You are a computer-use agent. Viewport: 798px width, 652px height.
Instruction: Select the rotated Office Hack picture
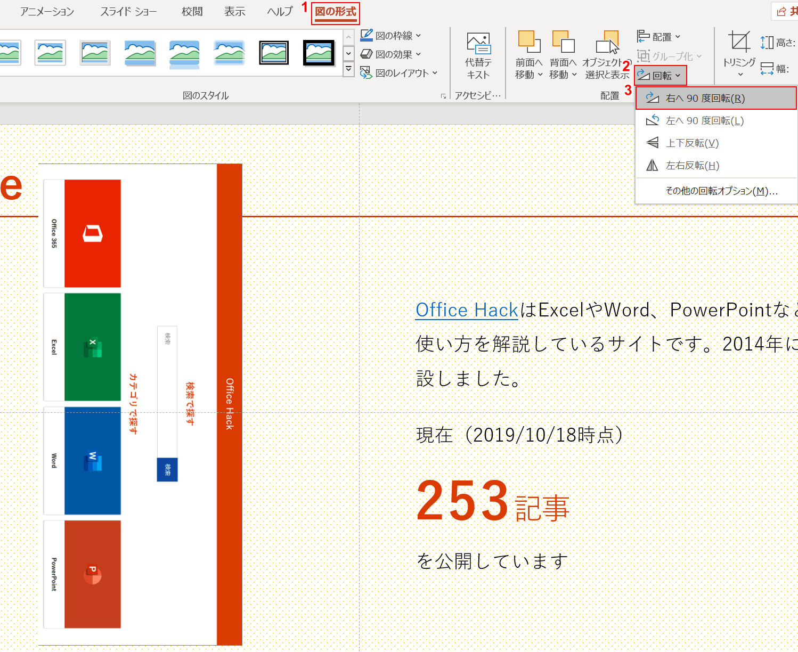click(x=140, y=404)
